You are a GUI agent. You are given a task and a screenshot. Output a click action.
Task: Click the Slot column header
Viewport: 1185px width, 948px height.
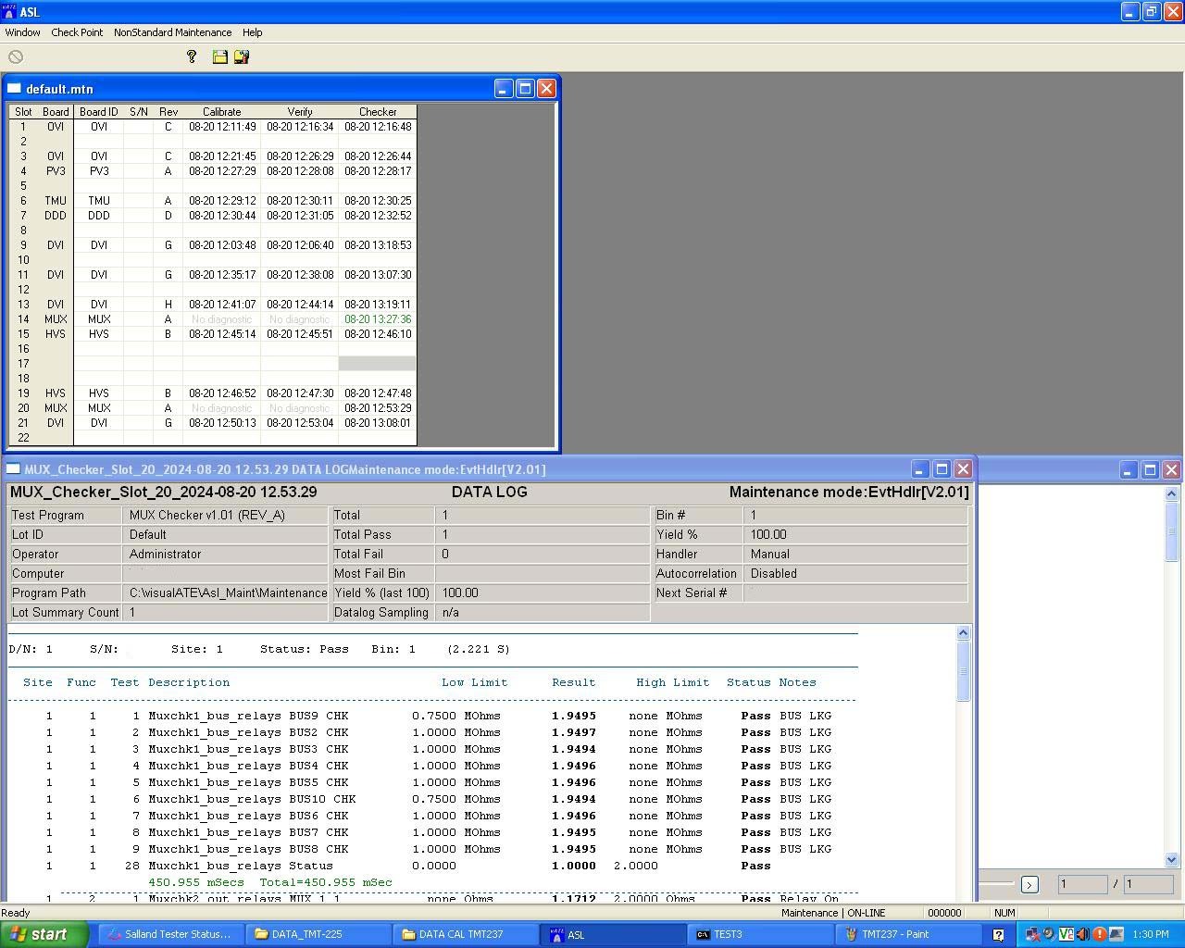pos(23,111)
